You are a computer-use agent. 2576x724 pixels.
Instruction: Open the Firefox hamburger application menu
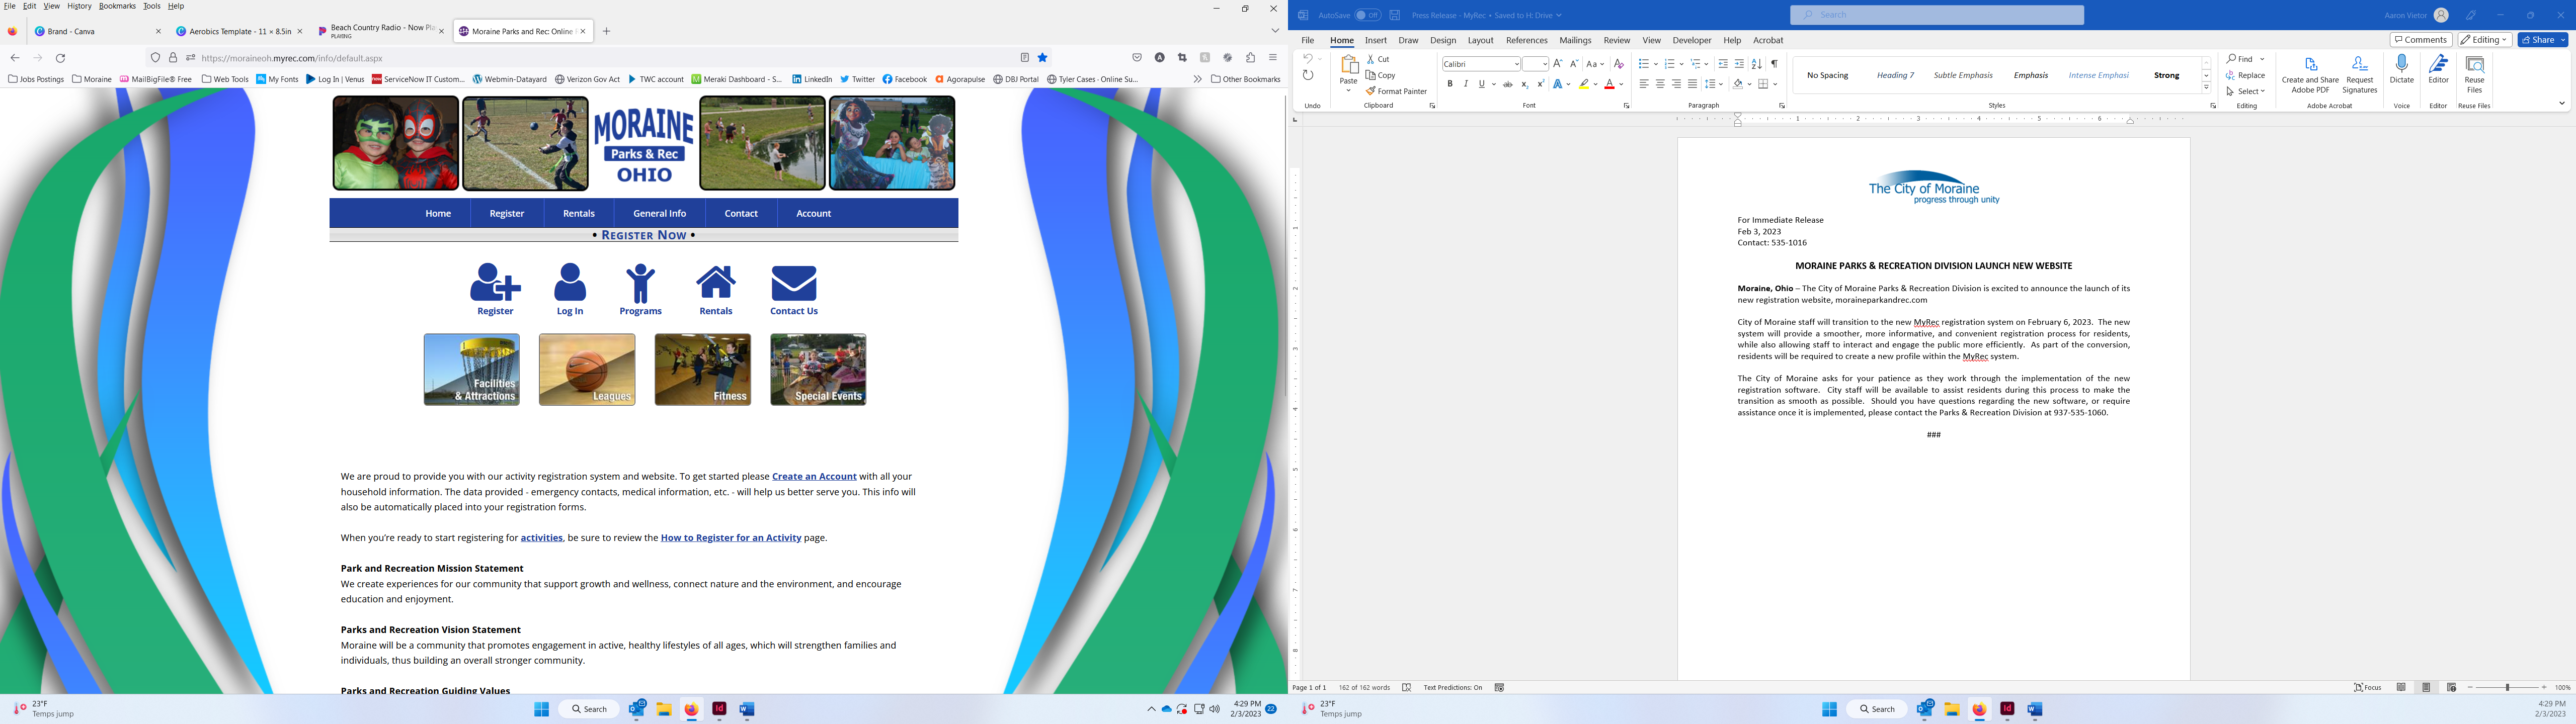1273,58
